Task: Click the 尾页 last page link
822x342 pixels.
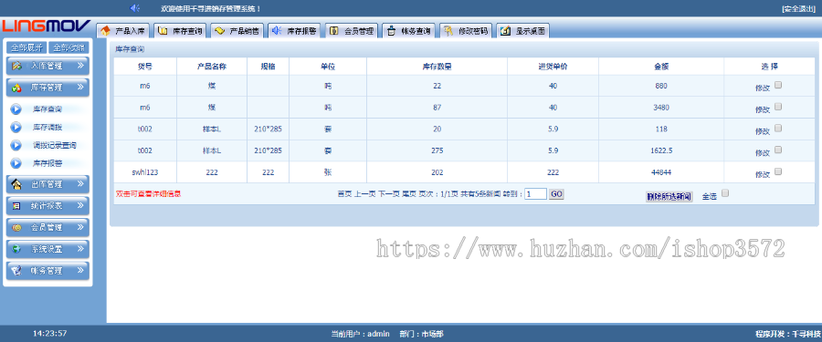Action: click(x=409, y=193)
